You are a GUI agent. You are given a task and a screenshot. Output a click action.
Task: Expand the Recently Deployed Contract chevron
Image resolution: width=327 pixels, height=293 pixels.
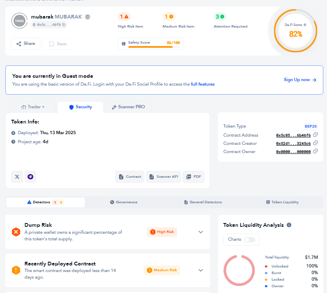click(201, 270)
